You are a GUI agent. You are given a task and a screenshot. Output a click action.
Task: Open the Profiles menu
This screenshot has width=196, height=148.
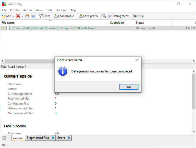point(15,10)
